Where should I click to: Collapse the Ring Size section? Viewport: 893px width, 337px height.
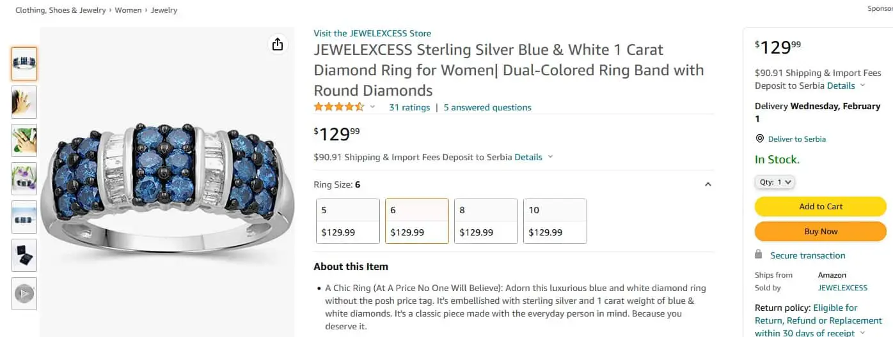(x=707, y=184)
